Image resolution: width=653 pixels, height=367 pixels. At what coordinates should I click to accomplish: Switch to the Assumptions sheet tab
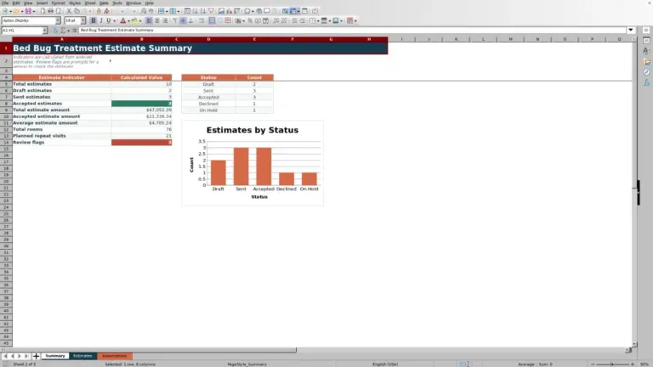(x=115, y=356)
